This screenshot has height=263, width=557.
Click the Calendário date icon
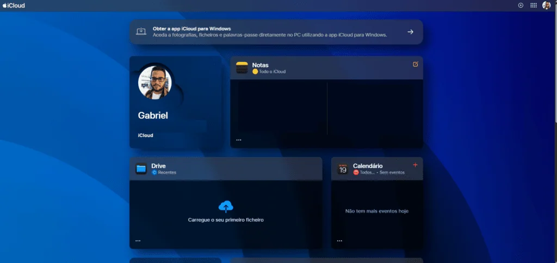(343, 168)
